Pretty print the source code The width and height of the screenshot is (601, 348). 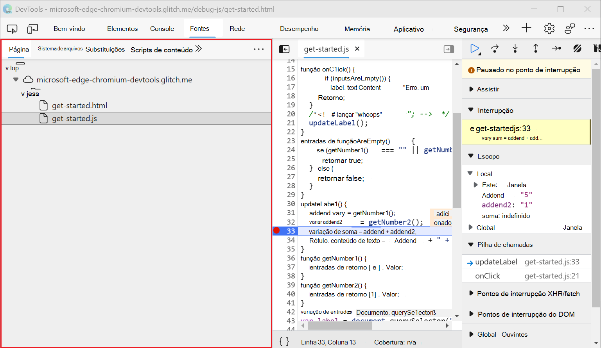coord(284,342)
